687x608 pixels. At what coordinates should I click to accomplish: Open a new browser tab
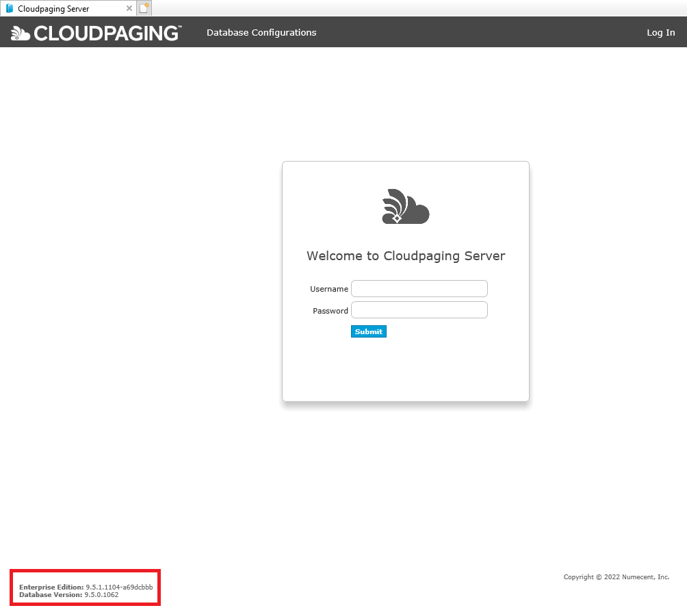[144, 8]
